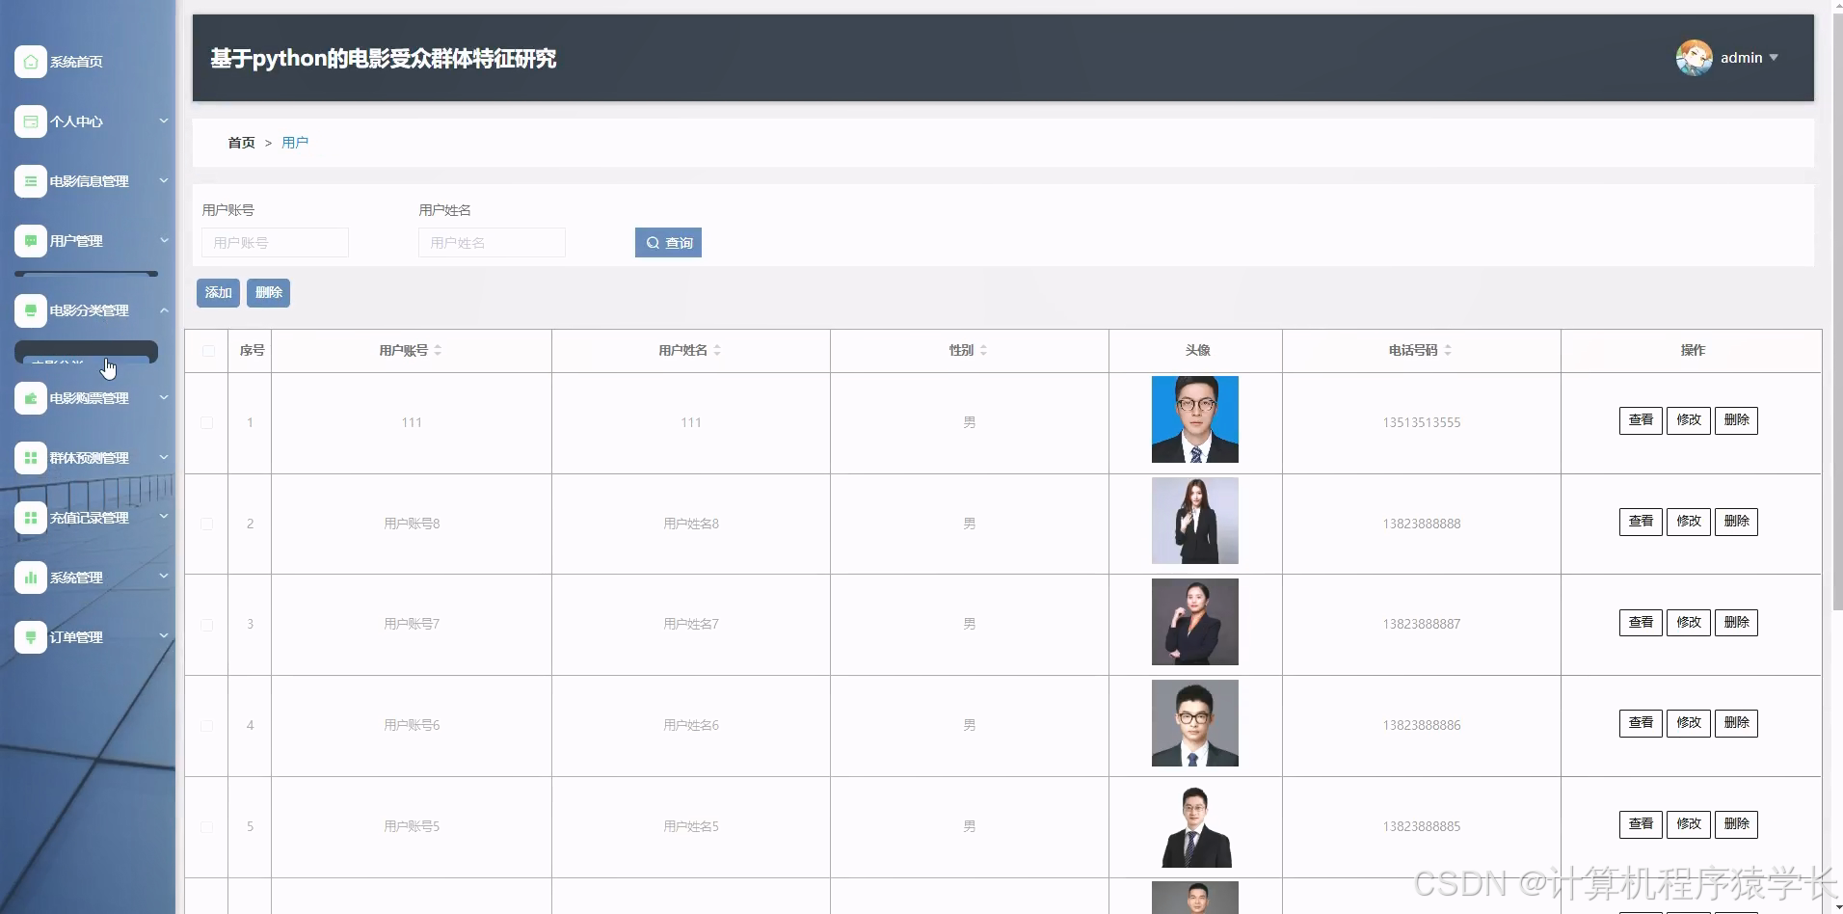
Task: Click avatar photo of 用户姓名5
Action: (1195, 824)
